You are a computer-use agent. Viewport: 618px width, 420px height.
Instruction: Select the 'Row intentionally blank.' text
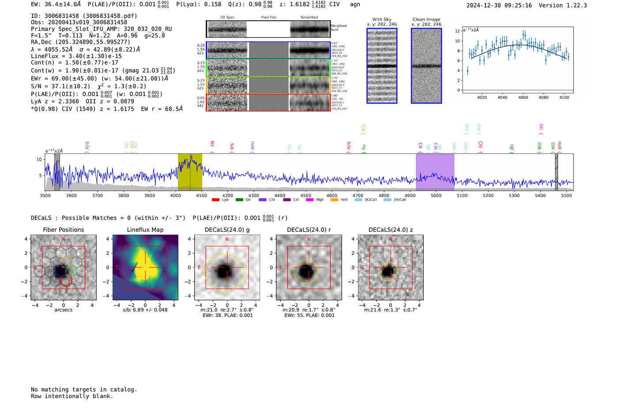point(72,396)
